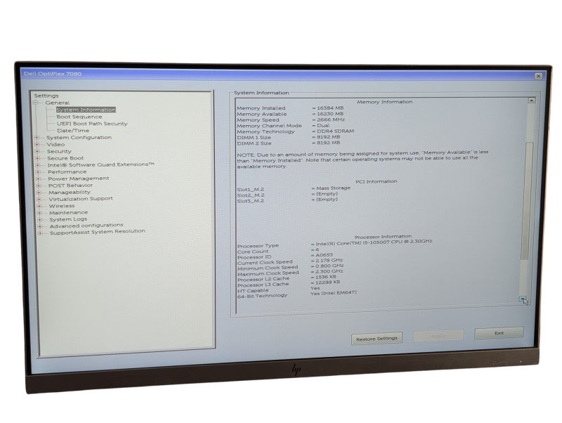Expand the Power Management node
The height and width of the screenshot is (423, 562).
click(x=39, y=179)
